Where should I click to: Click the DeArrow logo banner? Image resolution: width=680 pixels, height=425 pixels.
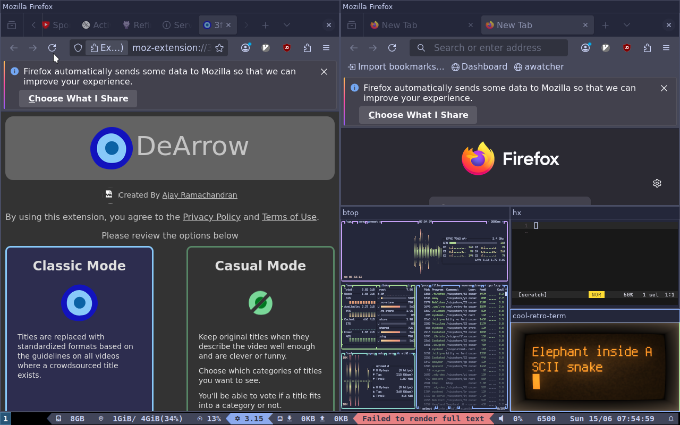point(170,148)
